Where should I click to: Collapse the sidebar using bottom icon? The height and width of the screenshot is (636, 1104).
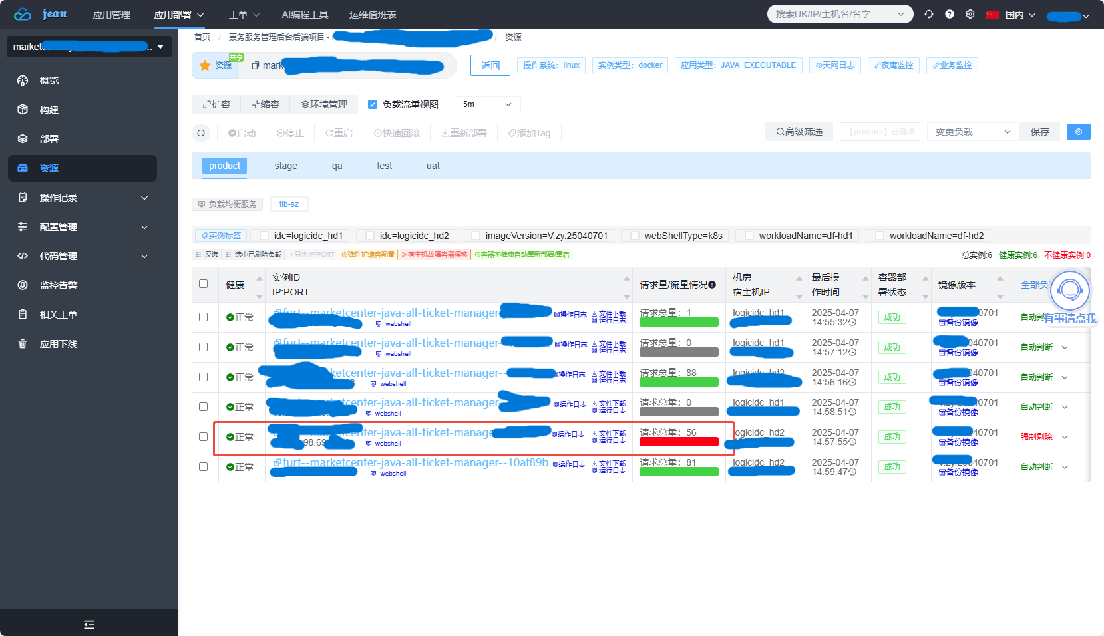click(x=89, y=624)
